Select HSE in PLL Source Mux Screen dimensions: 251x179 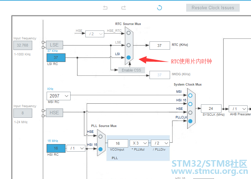coord(100,137)
